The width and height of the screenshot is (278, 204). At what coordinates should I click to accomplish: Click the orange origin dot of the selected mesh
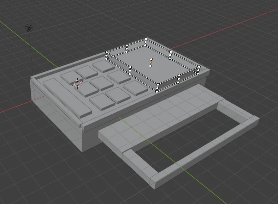[x=151, y=63]
